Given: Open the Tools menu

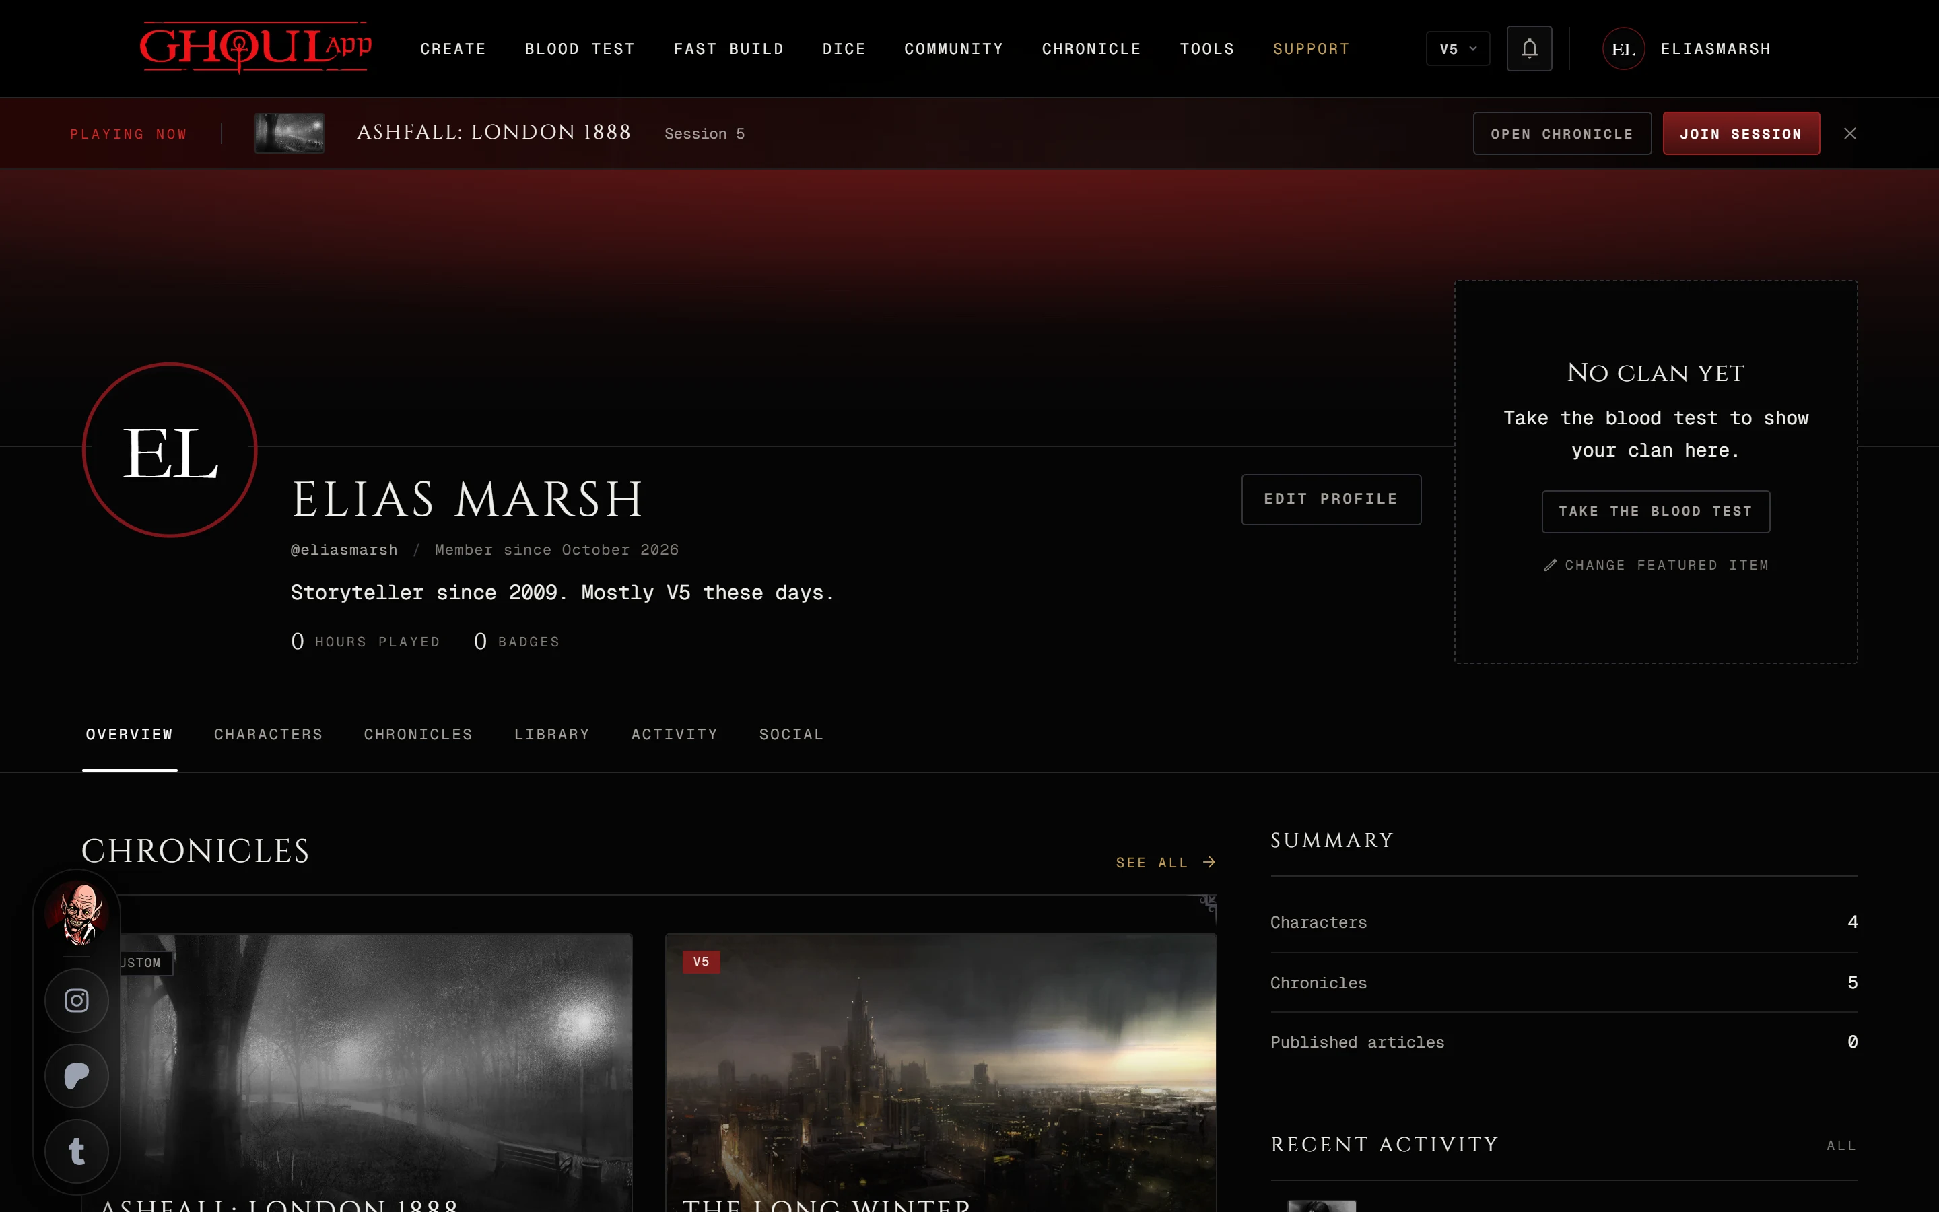Looking at the screenshot, I should point(1206,49).
